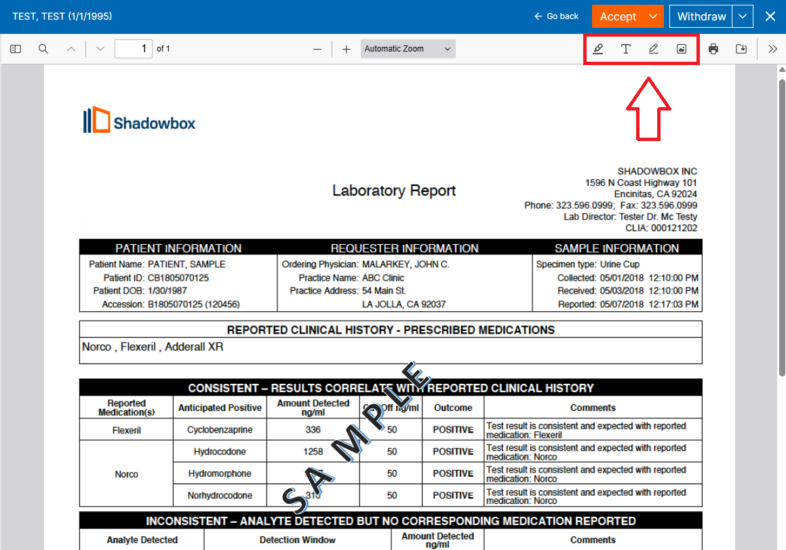786x550 pixels.
Task: Click amount detected value 1258
Action: pos(313,452)
